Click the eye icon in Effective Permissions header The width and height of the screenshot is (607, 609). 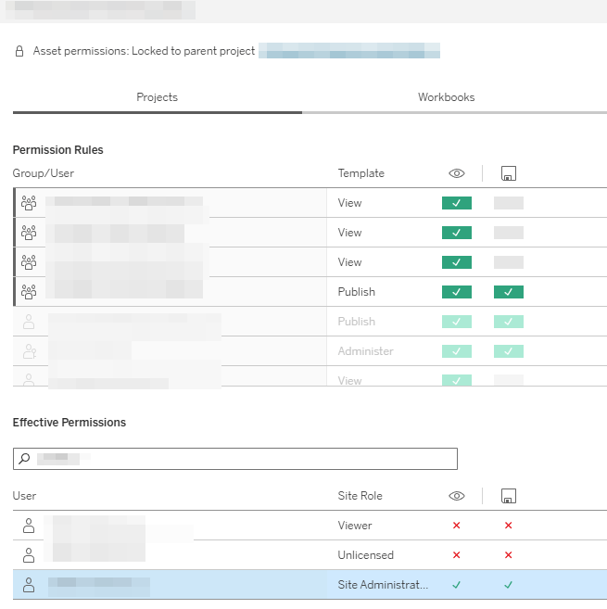(456, 496)
